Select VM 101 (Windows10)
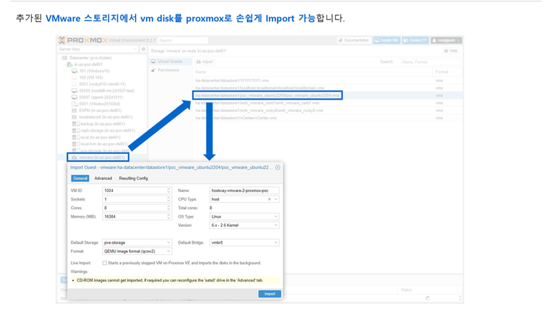Viewport: 556px width, 310px height. coord(94,71)
